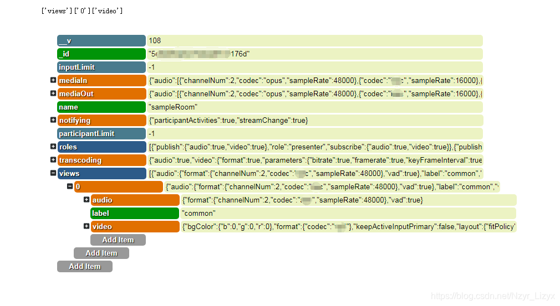Edit the notifying JSON value
Viewport: 560px width, 306px height.
coord(314,121)
